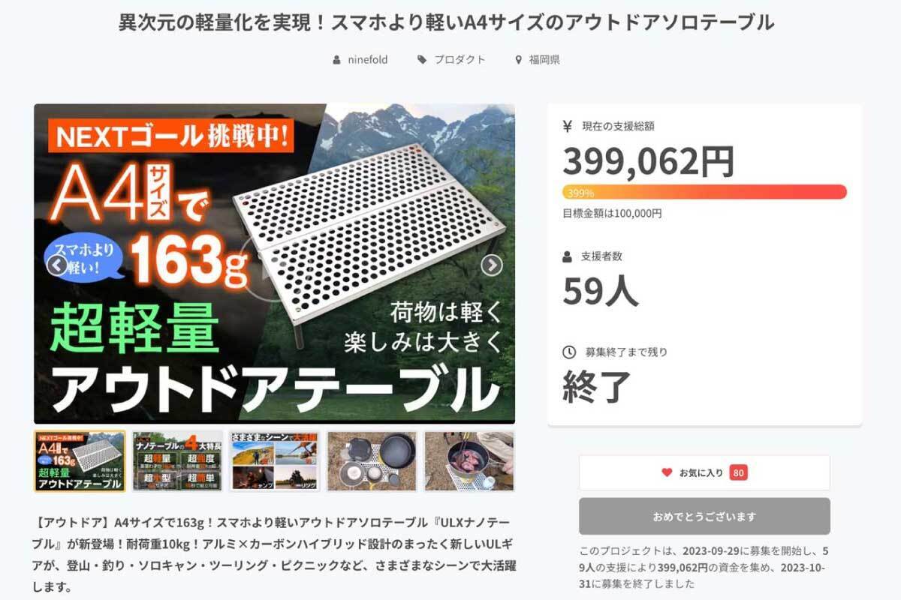This screenshot has width=901, height=600.
Task: Click the 399% funding progress bar
Action: [x=704, y=192]
